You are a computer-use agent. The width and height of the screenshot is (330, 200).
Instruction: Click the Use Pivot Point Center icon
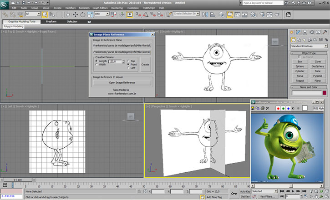(x=114, y=15)
